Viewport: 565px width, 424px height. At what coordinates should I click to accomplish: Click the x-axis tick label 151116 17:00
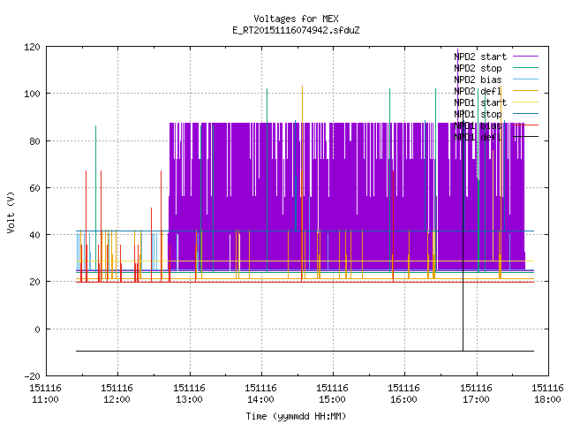477,394
